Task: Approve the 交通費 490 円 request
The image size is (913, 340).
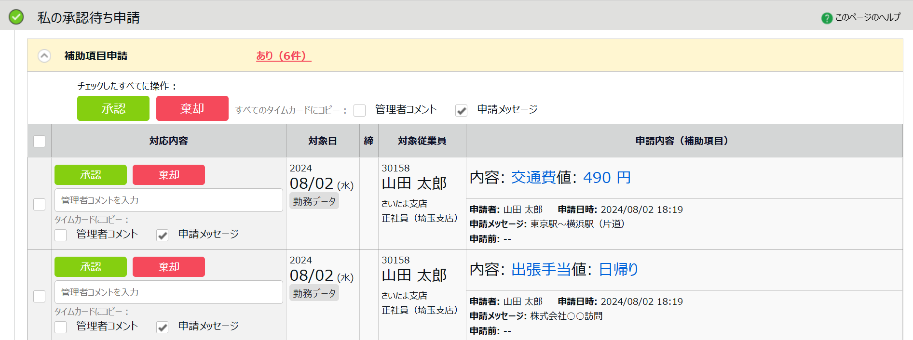Action: point(91,175)
